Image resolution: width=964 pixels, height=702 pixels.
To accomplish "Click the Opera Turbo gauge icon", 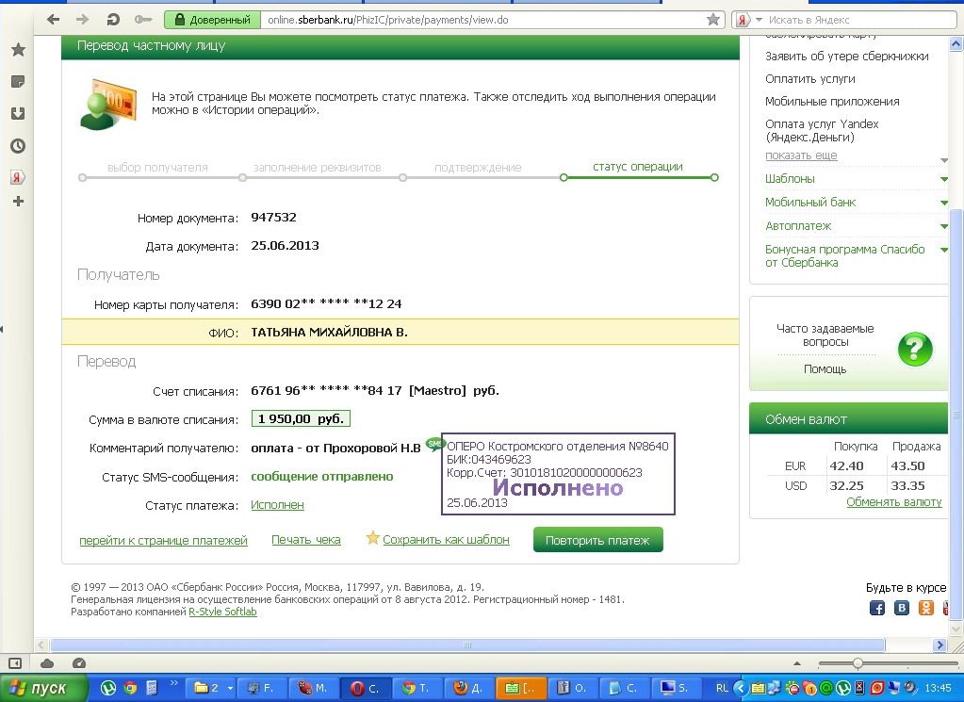I will (79, 663).
